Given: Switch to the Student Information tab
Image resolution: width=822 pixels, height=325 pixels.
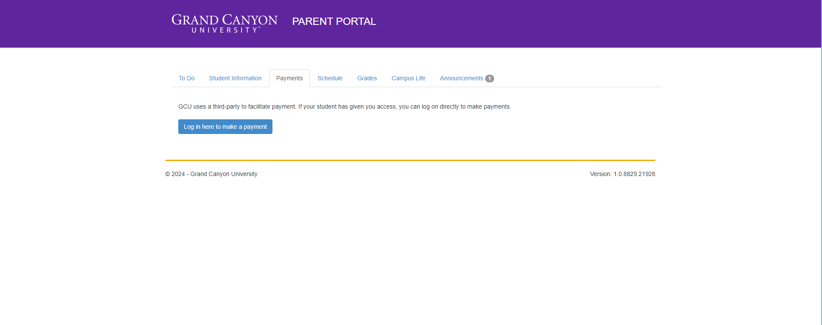Looking at the screenshot, I should (x=235, y=78).
